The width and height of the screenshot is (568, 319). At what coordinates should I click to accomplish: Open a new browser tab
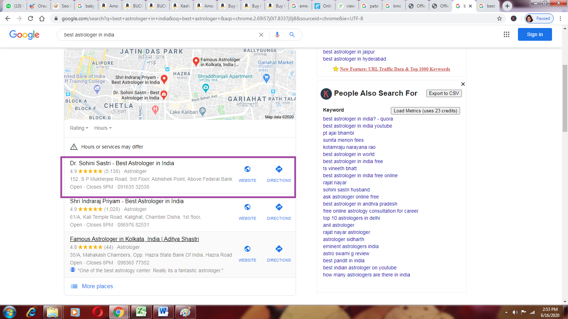[507, 6]
